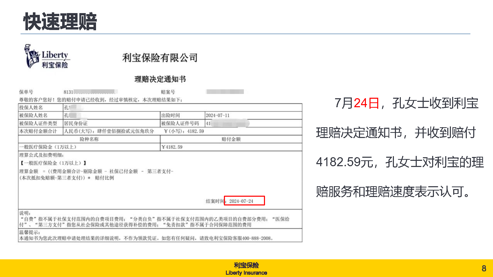Click the 利宝保险 text under the Liberty logo
This screenshot has width=493, height=277.
click(55, 65)
